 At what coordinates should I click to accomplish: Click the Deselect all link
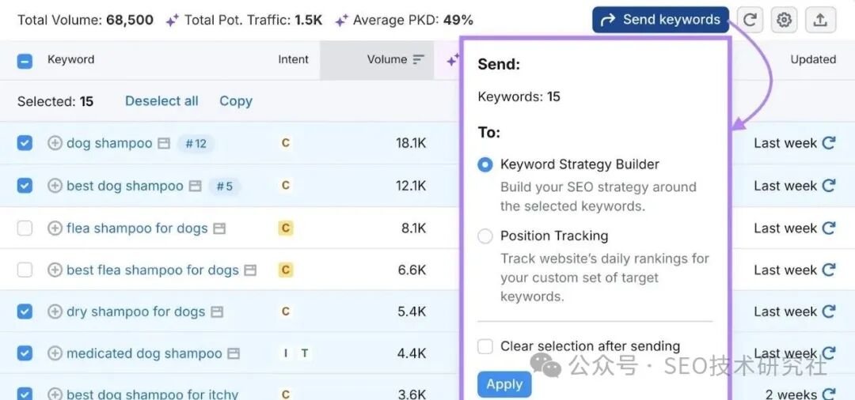161,101
